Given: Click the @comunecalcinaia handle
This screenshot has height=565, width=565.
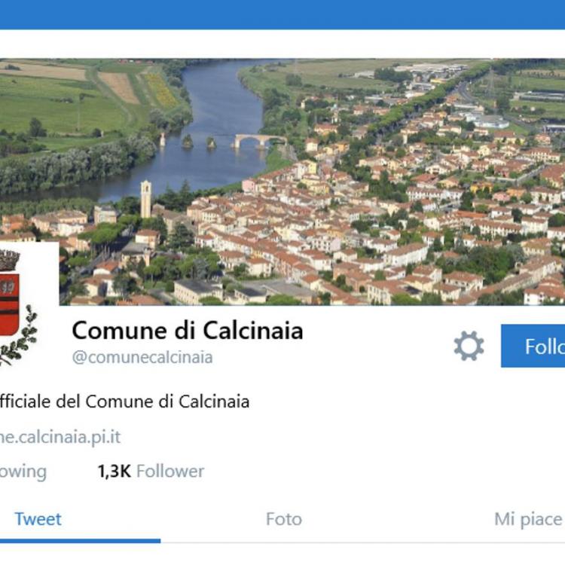Looking at the screenshot, I should pos(142,357).
